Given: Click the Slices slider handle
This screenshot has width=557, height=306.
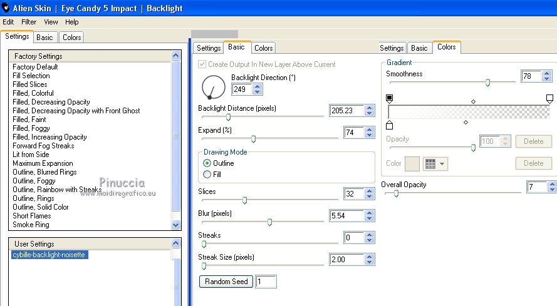Looking at the screenshot, I should pos(244,201).
